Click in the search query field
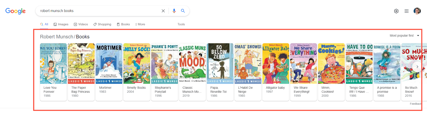 pos(99,11)
